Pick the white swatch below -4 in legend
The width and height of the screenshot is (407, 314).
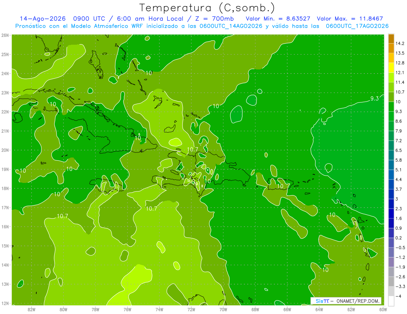(391, 301)
